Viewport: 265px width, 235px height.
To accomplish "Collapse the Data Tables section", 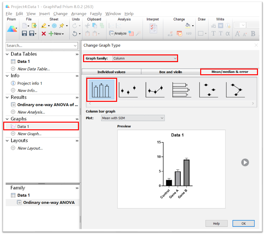I will pos(7,54).
